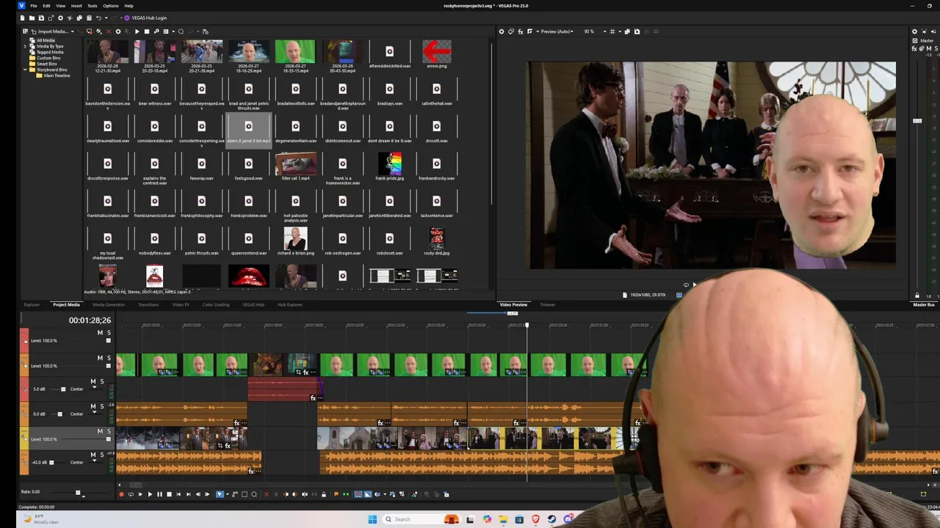Screen dimensions: 940x528
Task: Open media properties gear in Project Media toolbar
Action: [x=118, y=32]
